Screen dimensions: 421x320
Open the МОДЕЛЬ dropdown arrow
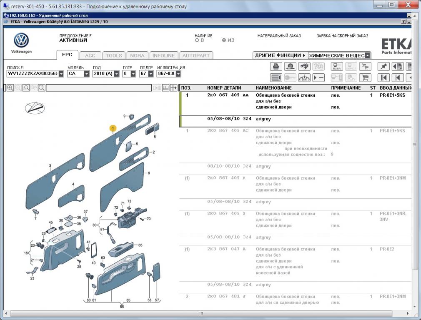pos(86,74)
